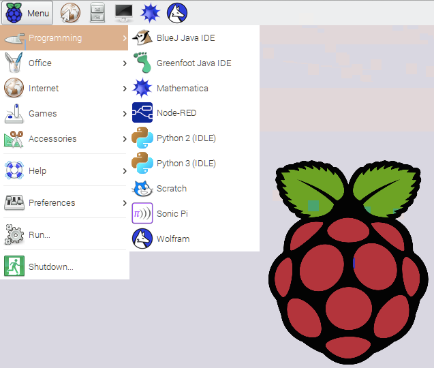Click the Programming trowel icon
The width and height of the screenshot is (434, 368).
tap(14, 39)
